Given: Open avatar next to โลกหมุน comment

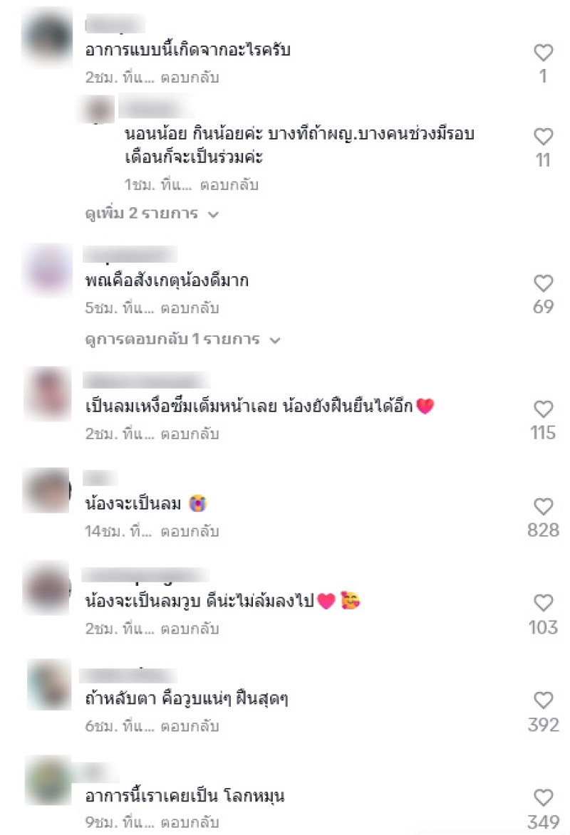Looking at the screenshot, I should [48, 780].
